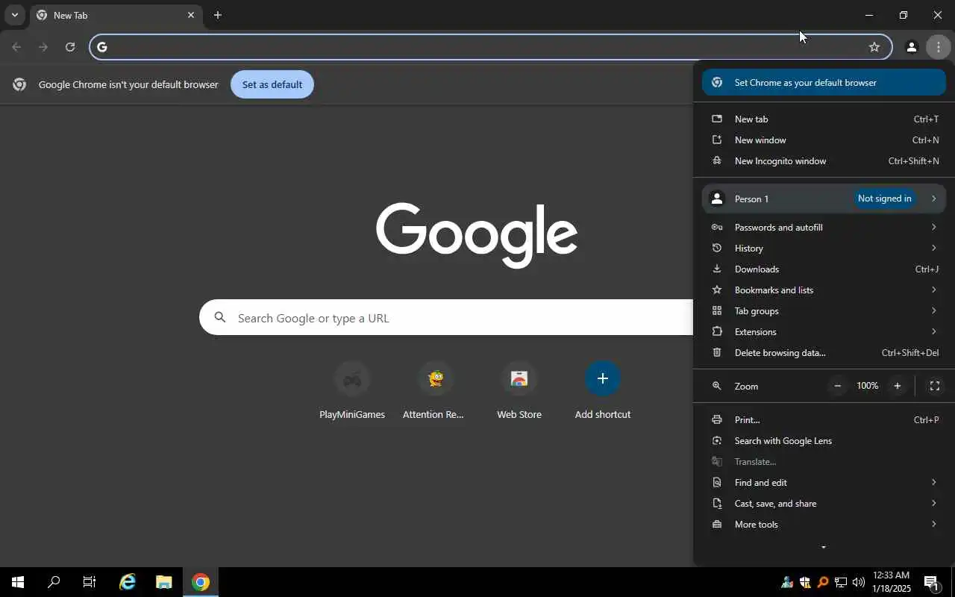Open Task View in the taskbar
This screenshot has height=597, width=955.
pyautogui.click(x=90, y=582)
